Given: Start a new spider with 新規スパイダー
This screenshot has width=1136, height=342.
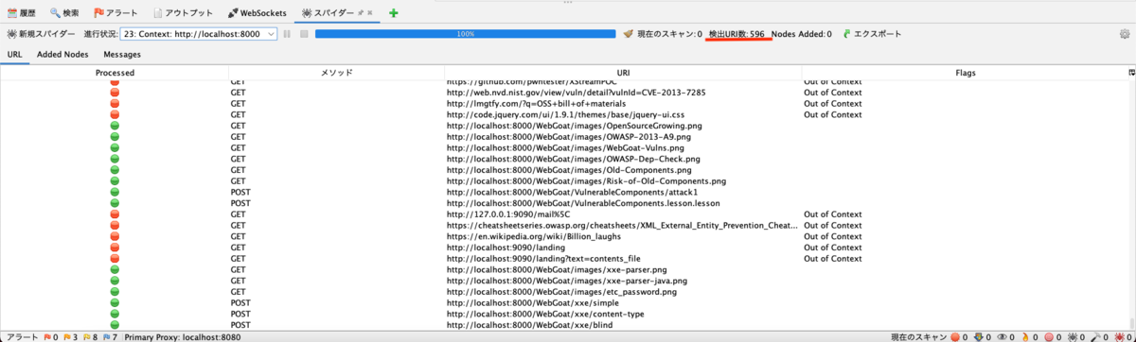Looking at the screenshot, I should tap(40, 34).
